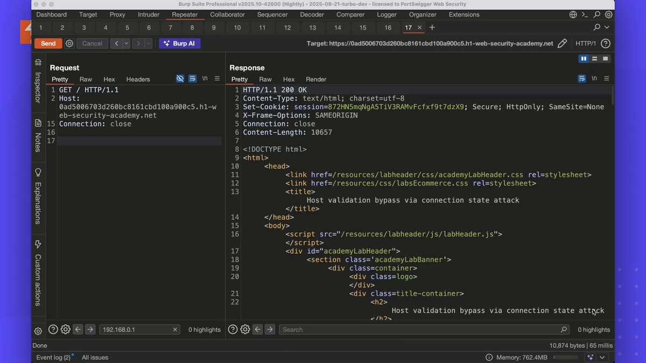This screenshot has height=363, width=646.
Task: Go back with history arrow button
Action: [116, 44]
